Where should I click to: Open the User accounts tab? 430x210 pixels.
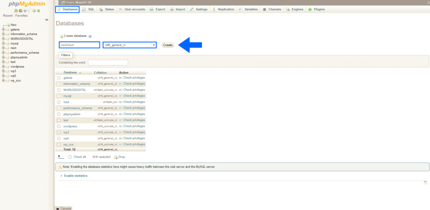tap(131, 9)
